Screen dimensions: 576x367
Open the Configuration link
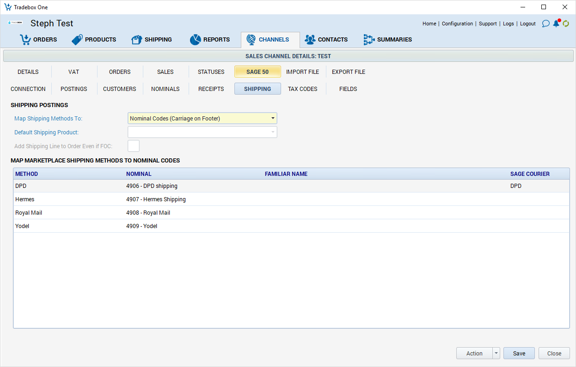coord(457,24)
